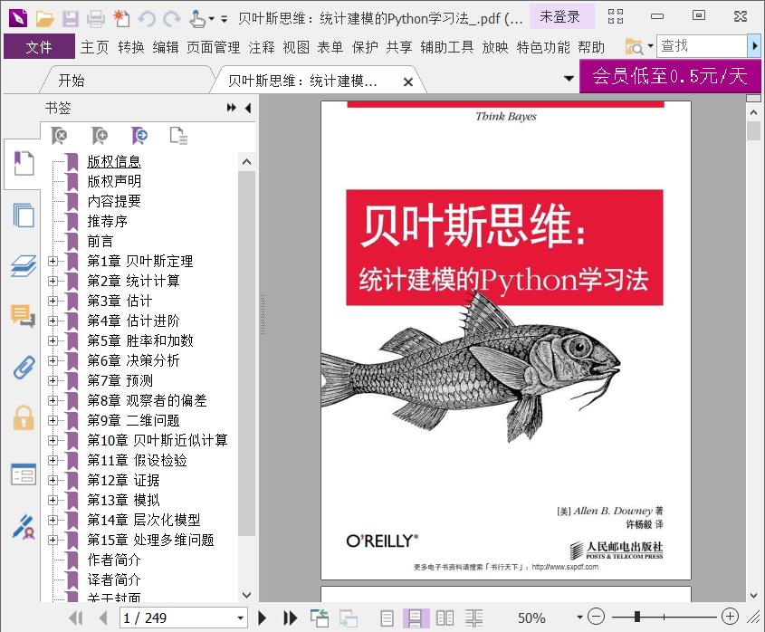The image size is (765, 632).
Task: Expand the bookmark panel with double arrow
Action: point(231,108)
